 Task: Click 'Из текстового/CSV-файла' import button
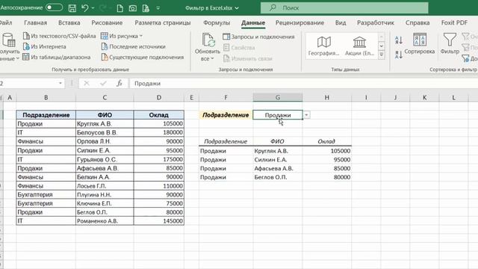[60, 36]
